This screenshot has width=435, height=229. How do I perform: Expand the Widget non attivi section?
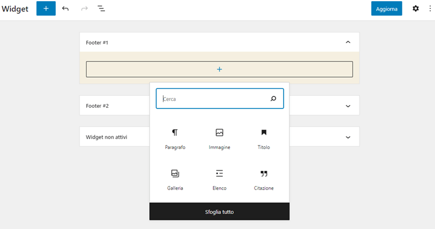[x=348, y=137]
